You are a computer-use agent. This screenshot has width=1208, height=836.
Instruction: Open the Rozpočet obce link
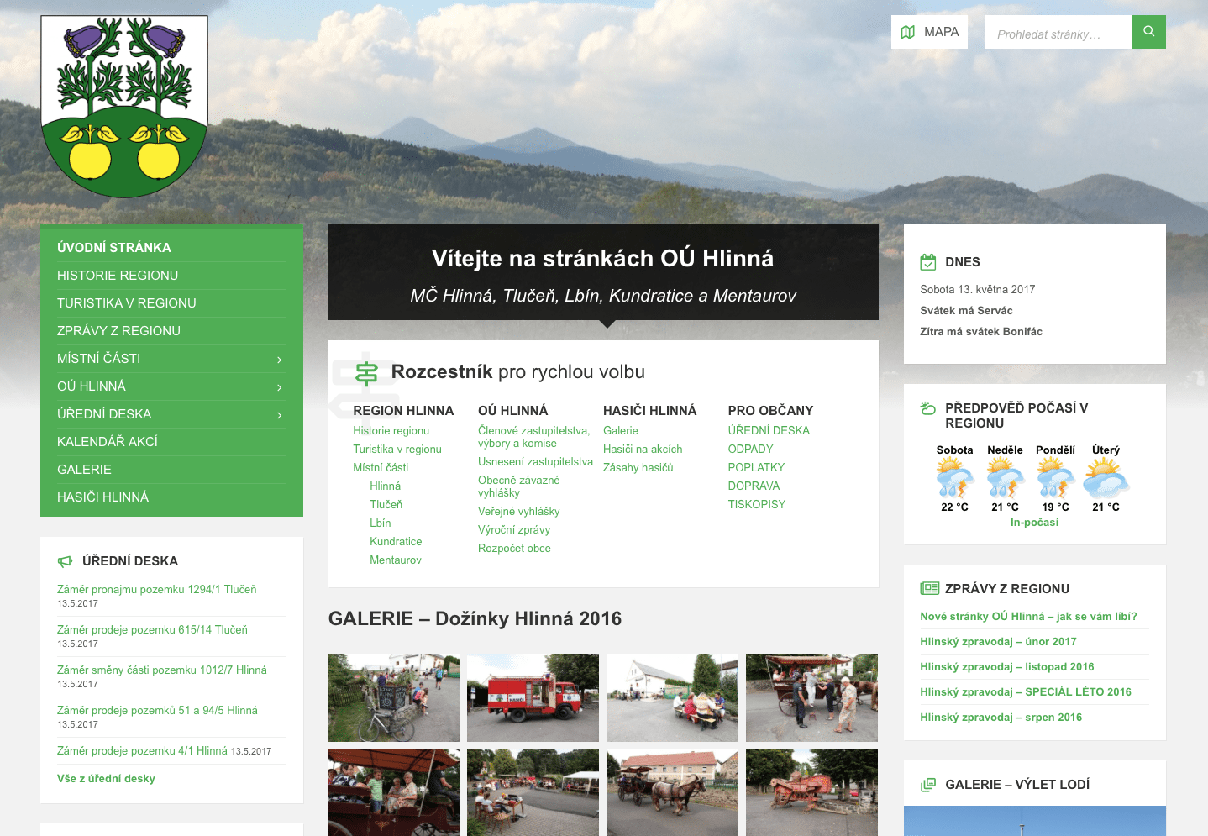(514, 549)
